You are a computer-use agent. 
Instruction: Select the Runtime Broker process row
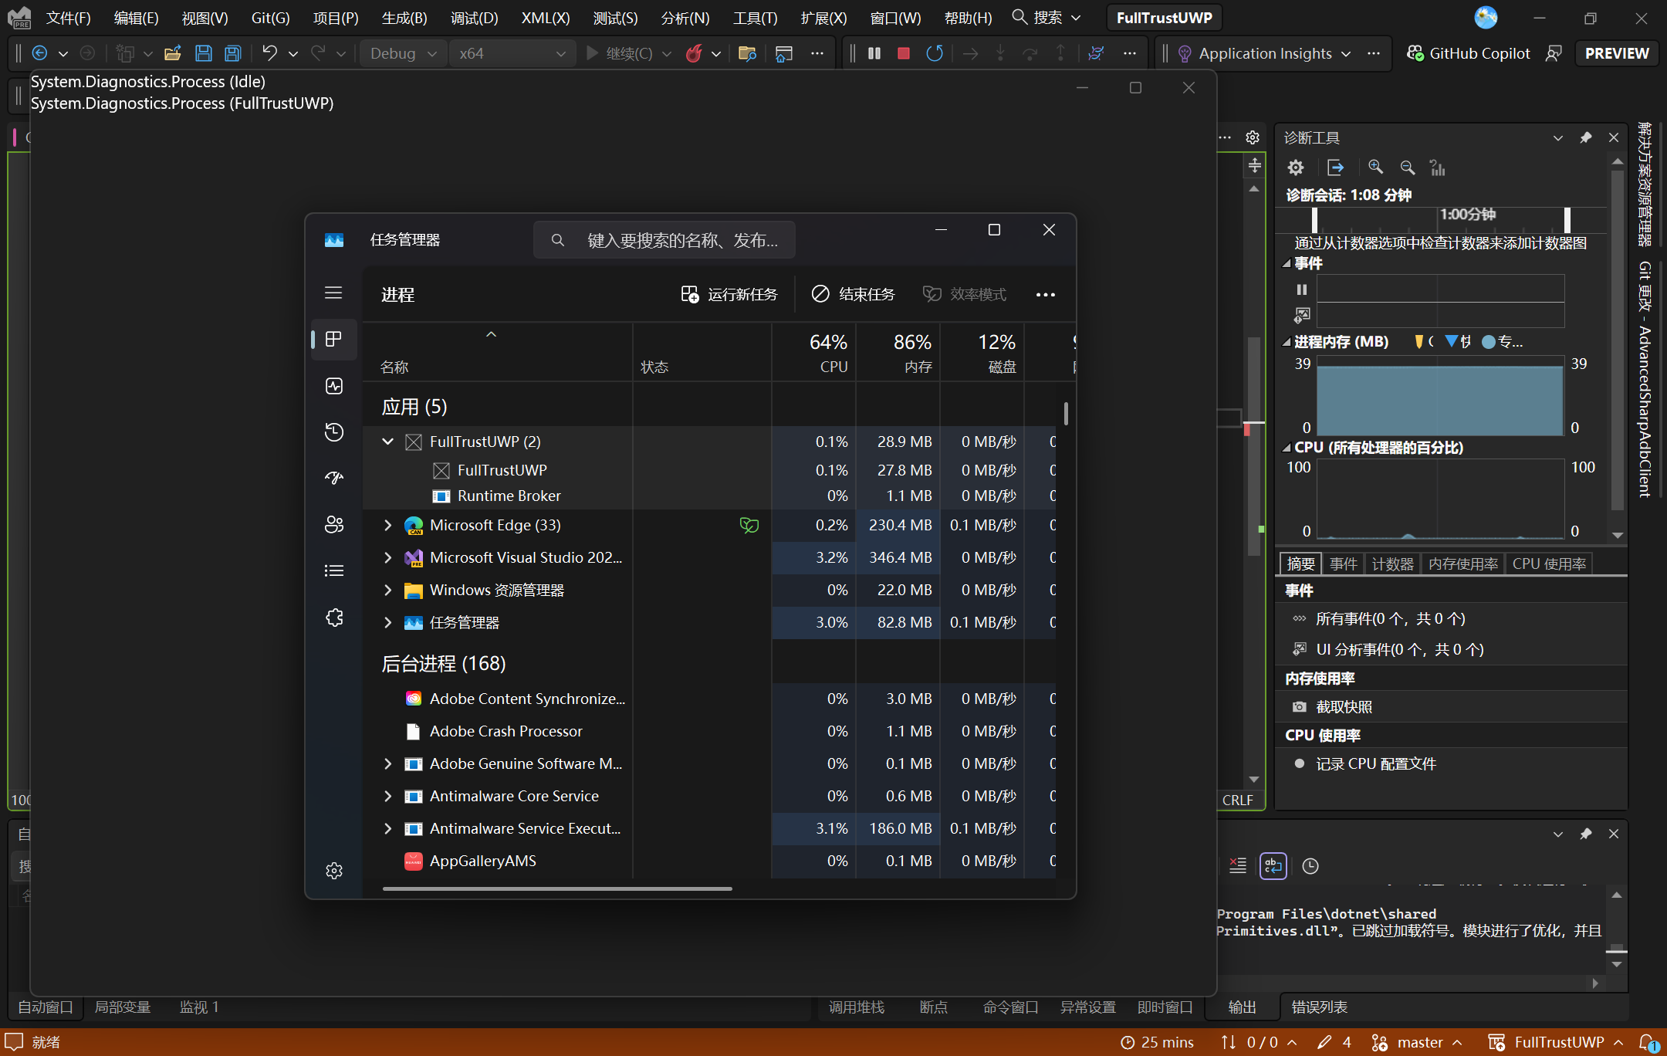[x=708, y=496]
